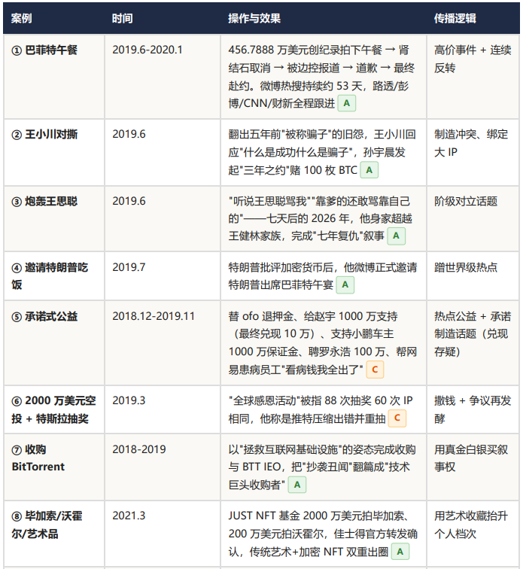Click the text 用真金白银买叙事权

(471, 458)
